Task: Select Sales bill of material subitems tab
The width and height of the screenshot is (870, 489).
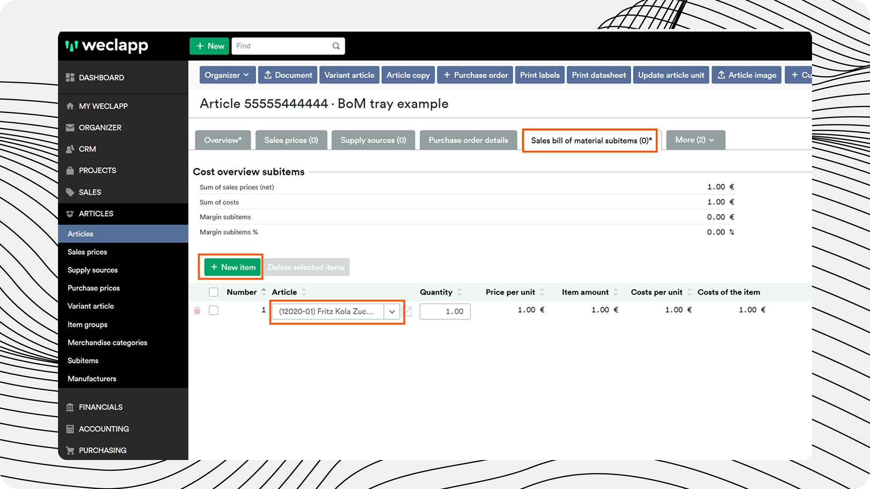Action: click(x=591, y=140)
